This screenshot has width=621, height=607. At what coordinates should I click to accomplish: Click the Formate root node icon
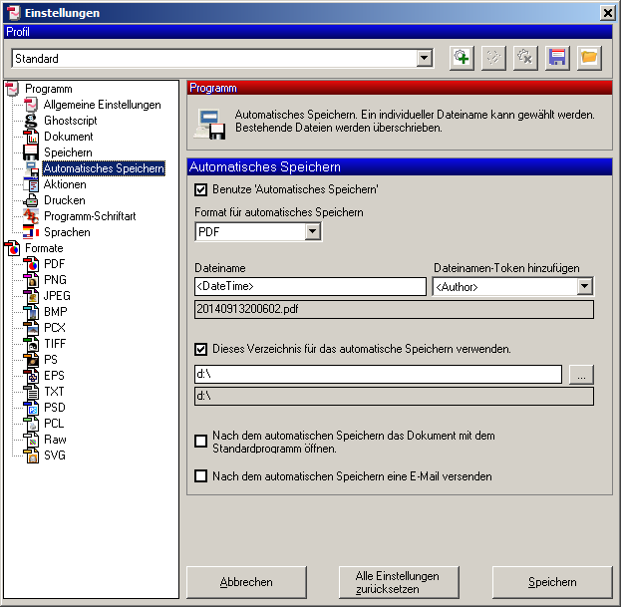coord(12,248)
